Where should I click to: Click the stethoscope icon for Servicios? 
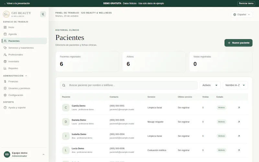pyautogui.click(x=5, y=48)
